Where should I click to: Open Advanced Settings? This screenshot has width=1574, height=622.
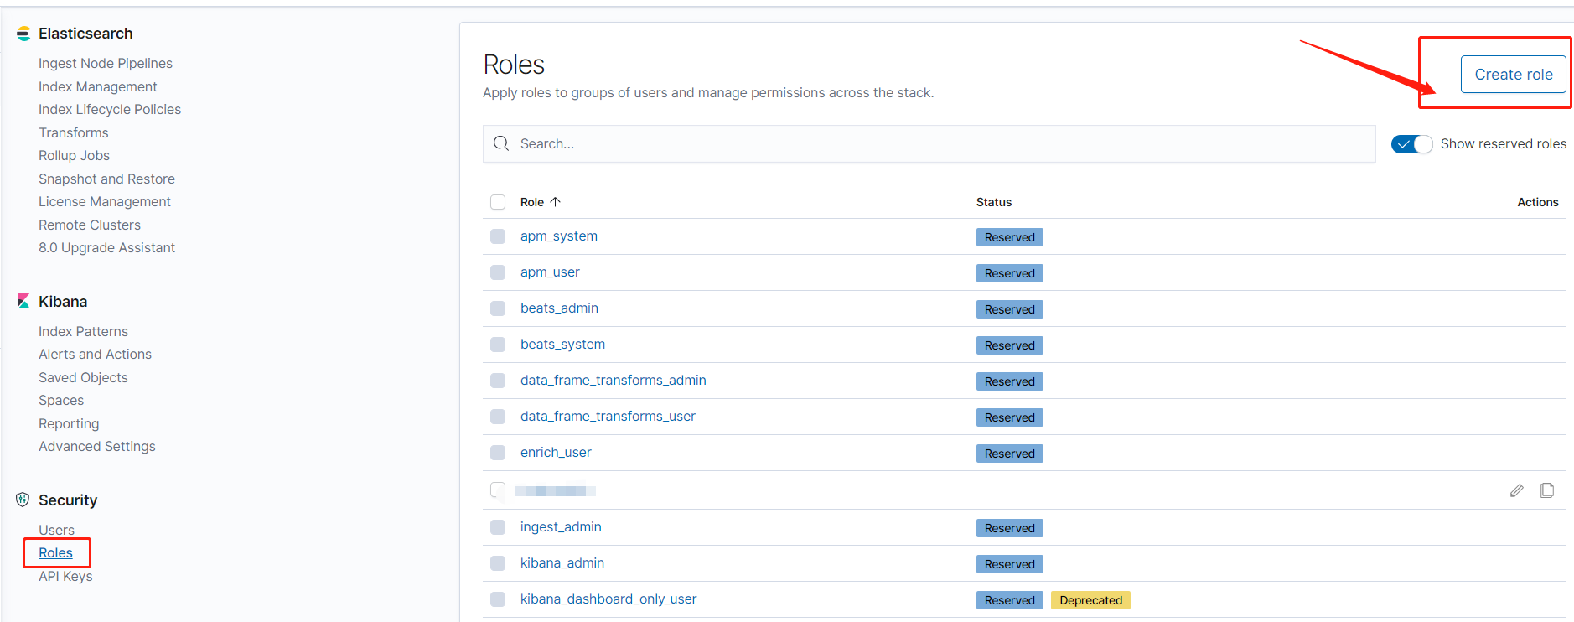click(x=97, y=446)
